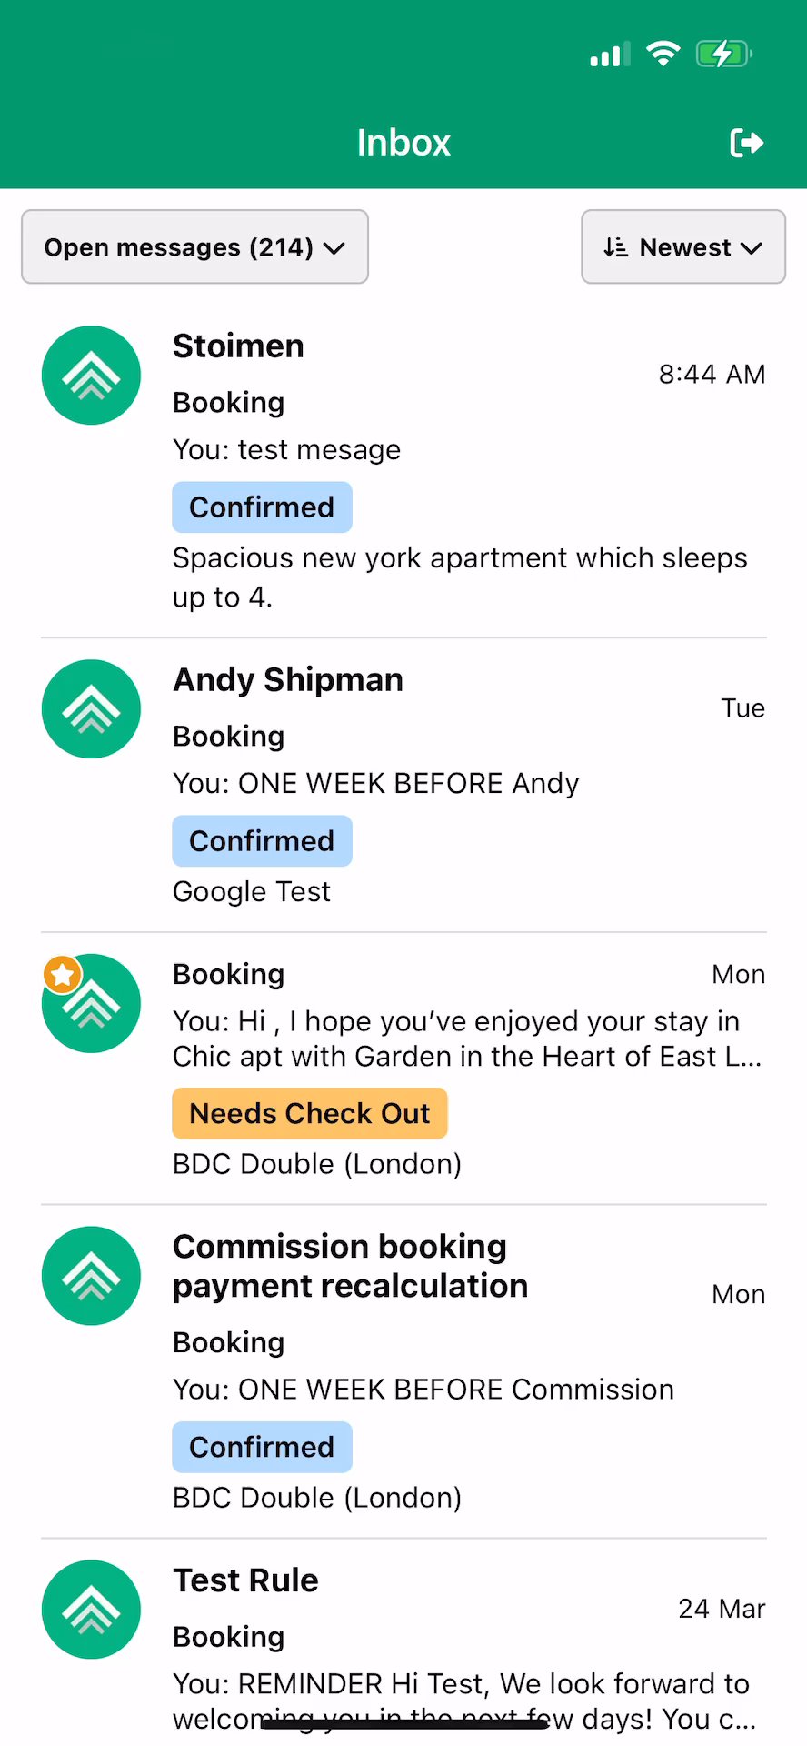Tap Test Rule's avatar icon
This screenshot has height=1746, width=807.
(91, 1609)
